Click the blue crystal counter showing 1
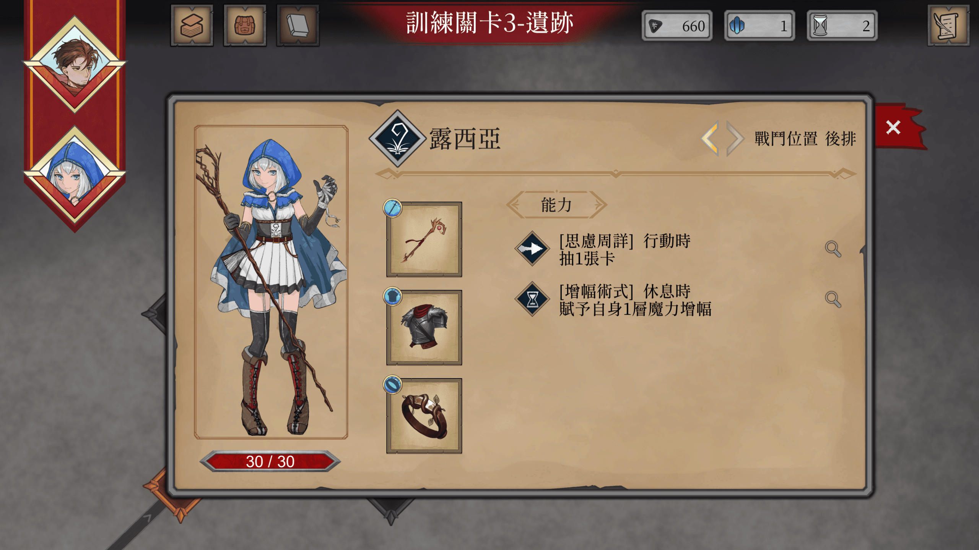The image size is (979, 550). click(x=759, y=26)
